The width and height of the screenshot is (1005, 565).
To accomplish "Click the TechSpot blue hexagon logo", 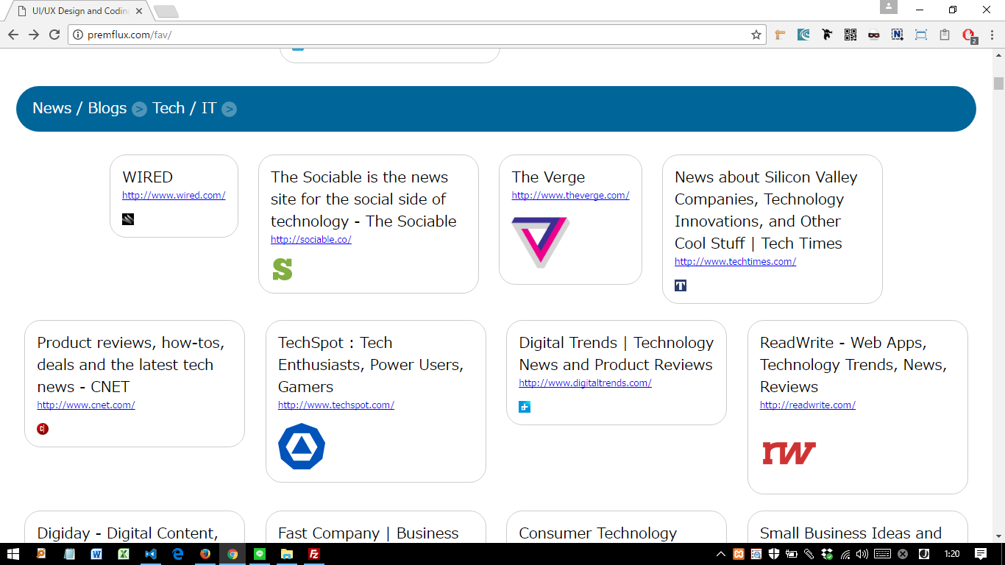I will click(x=302, y=447).
